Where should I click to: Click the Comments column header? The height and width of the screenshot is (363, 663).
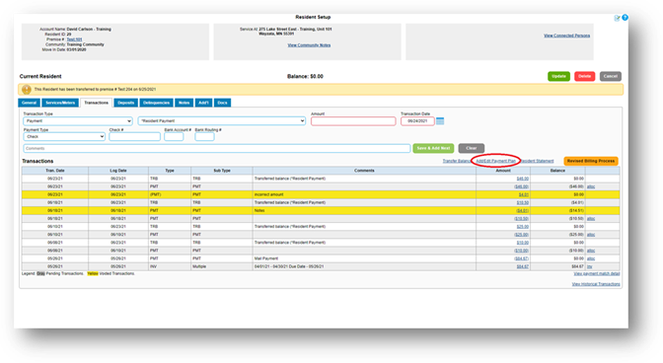364,171
